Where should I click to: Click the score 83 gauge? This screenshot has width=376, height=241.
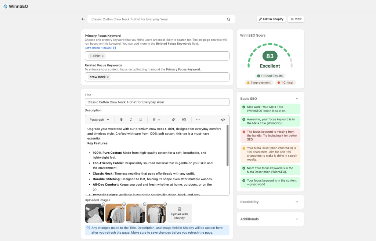270,56
